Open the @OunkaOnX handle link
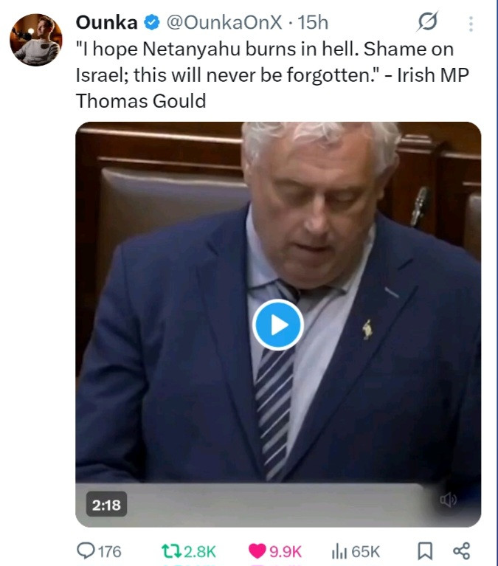Image resolution: width=498 pixels, height=566 pixels. (x=224, y=22)
